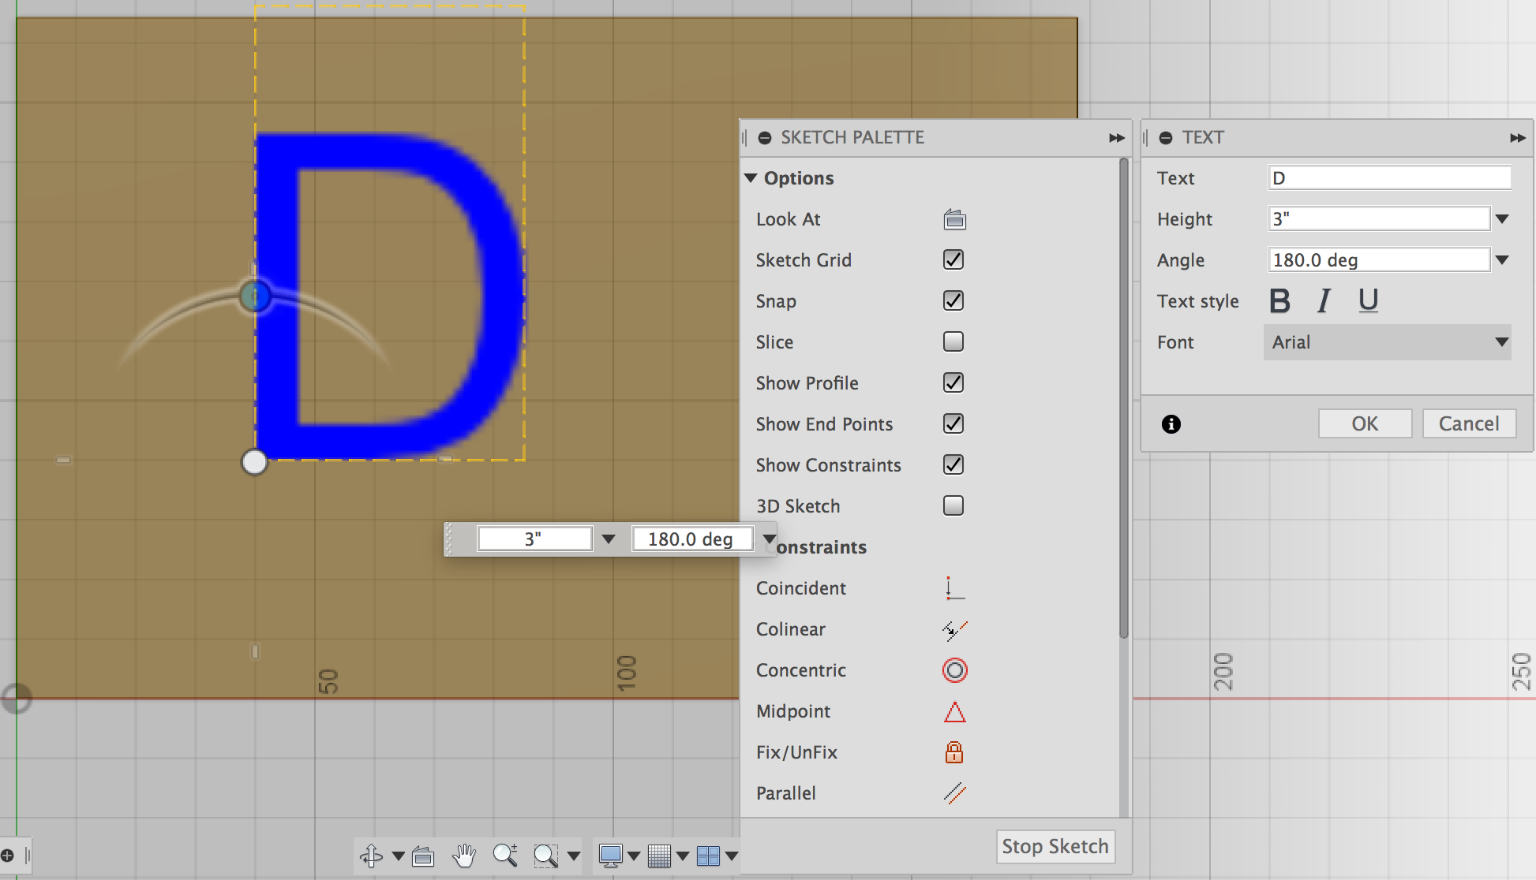1536x880 pixels.
Task: Click the Look At icon in Sketch Palette
Action: (954, 219)
